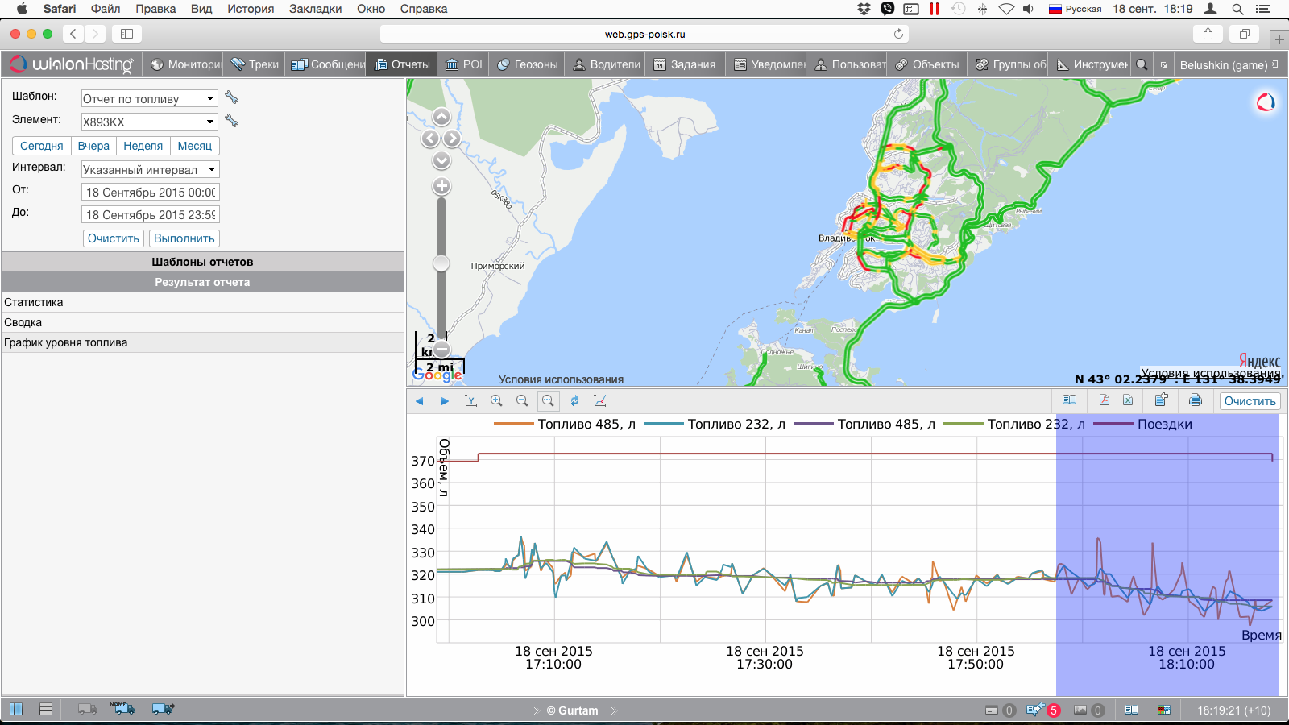The height and width of the screenshot is (725, 1289).
Task: Expand the Элемент dropdown showing X893KX
Action: pyautogui.click(x=149, y=122)
